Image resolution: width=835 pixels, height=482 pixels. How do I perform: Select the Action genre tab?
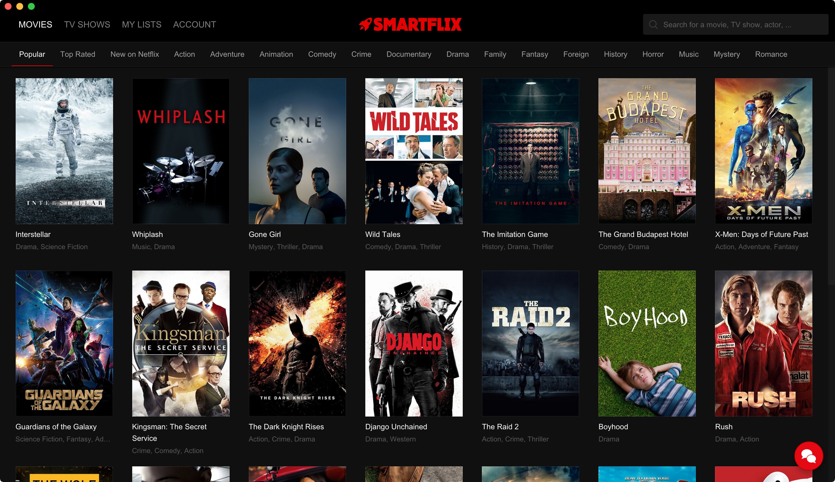click(x=185, y=54)
